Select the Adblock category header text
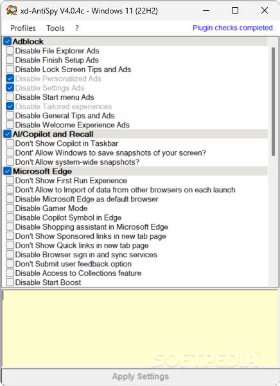The height and width of the screenshot is (386, 280). (28, 42)
